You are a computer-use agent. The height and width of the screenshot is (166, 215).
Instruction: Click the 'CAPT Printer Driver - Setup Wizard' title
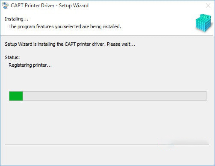[x=50, y=6]
